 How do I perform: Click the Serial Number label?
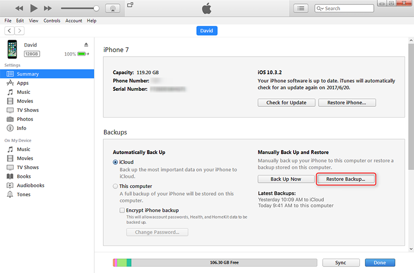130,89
